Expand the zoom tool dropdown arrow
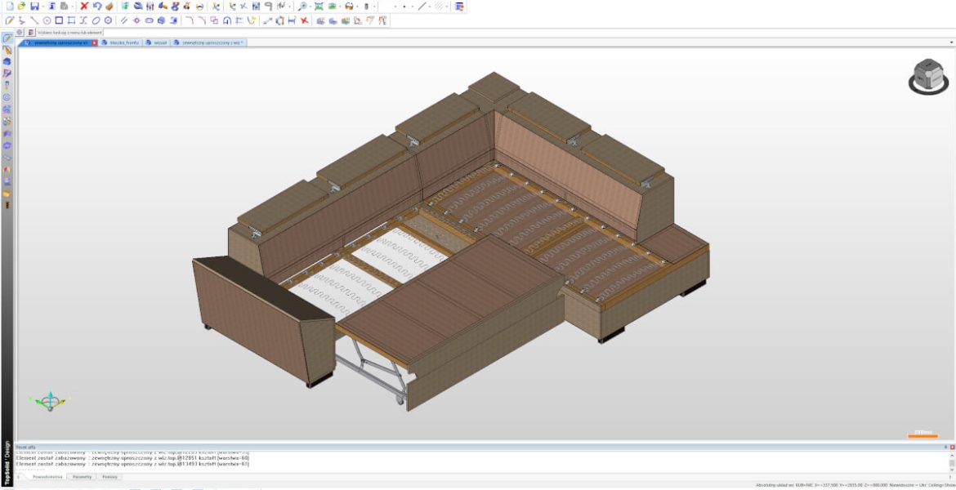Screen dimensions: 956x490 tap(311, 6)
